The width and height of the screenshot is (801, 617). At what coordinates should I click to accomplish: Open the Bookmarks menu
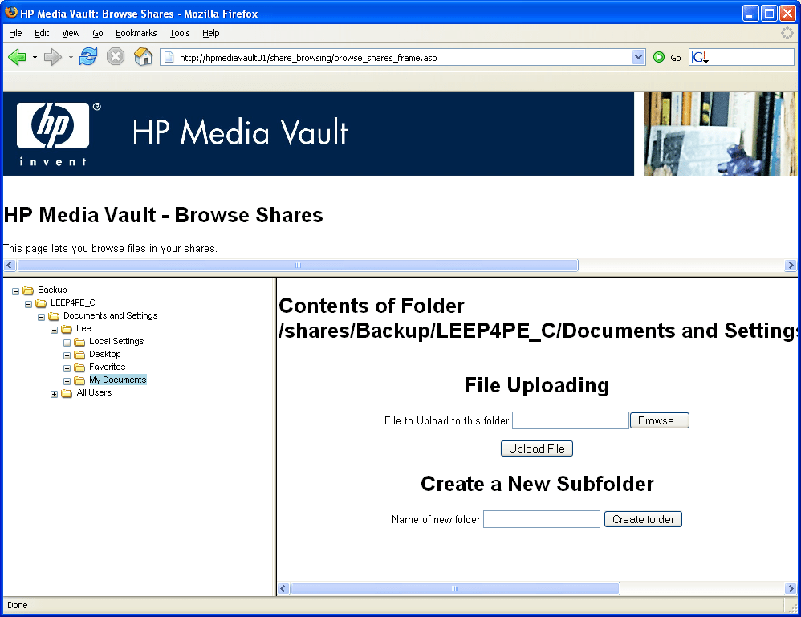pos(136,33)
